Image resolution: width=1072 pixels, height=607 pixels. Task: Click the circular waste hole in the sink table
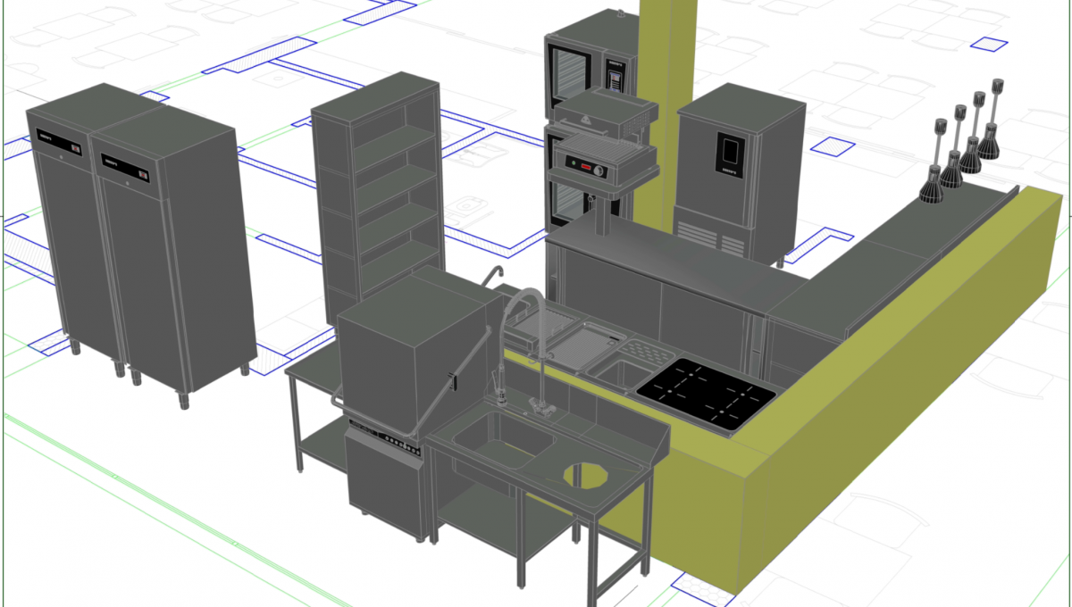[586, 475]
